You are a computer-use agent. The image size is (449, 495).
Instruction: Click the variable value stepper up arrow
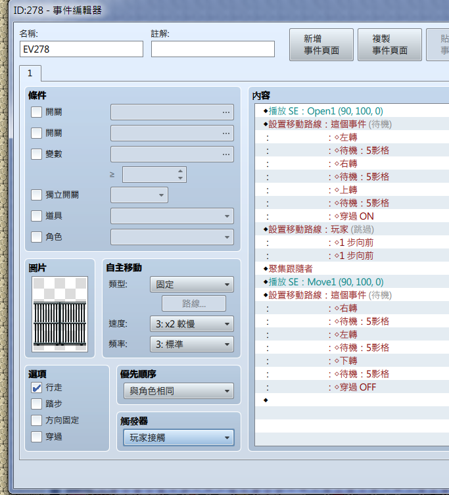[x=180, y=171]
